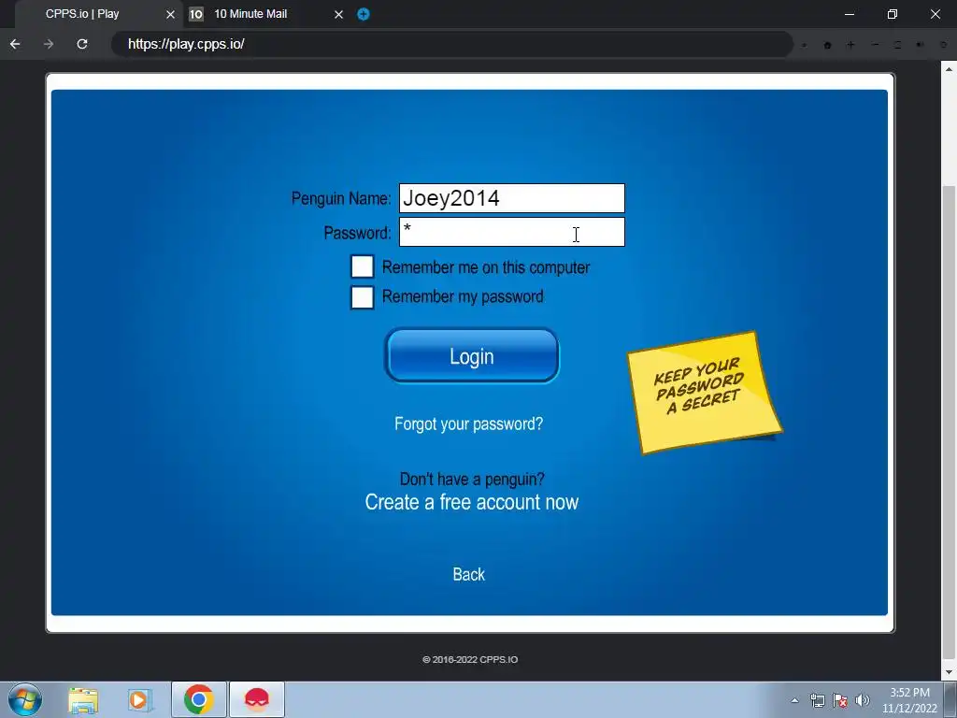This screenshot has width=957, height=718.
Task: Go back using the browser back arrow
Action: click(x=15, y=44)
